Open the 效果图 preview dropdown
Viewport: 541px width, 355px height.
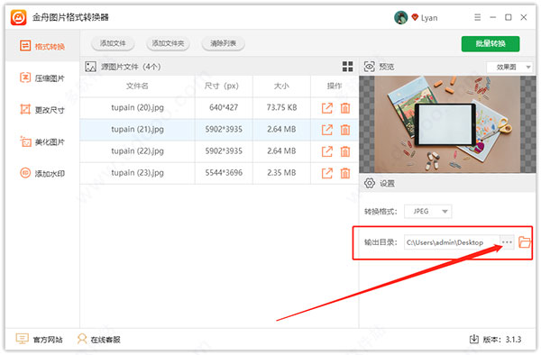pos(510,67)
